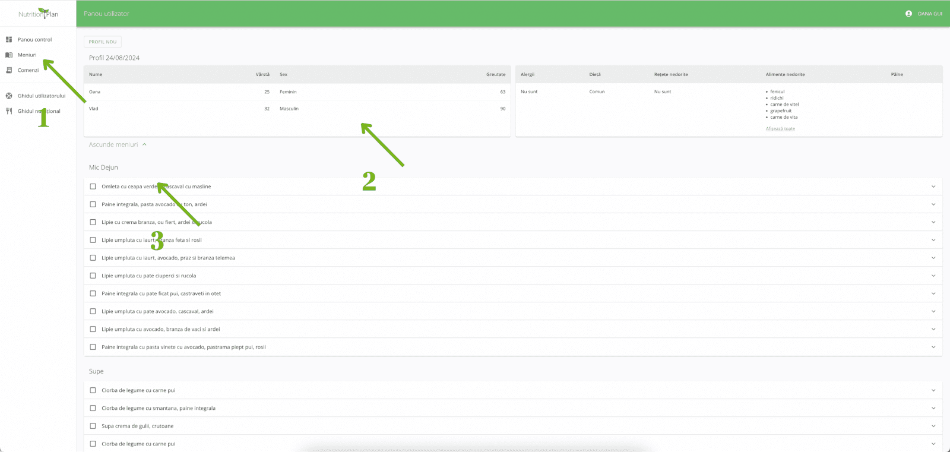Check Lipie umpluta cu avocado, branza de vaci checkbox
Screen dimensions: 950x452
click(x=93, y=329)
